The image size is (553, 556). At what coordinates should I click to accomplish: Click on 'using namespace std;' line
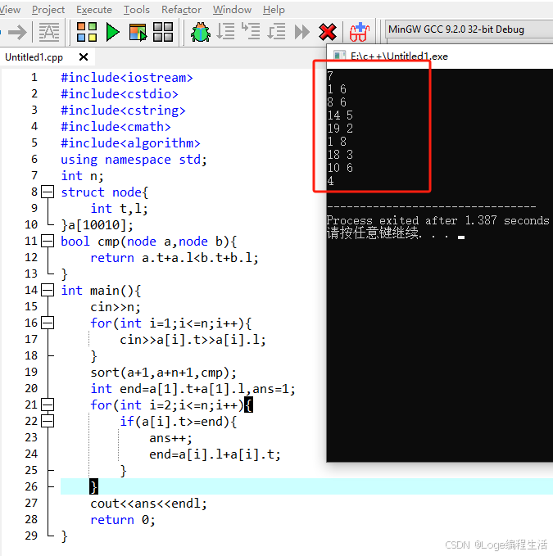coord(134,160)
